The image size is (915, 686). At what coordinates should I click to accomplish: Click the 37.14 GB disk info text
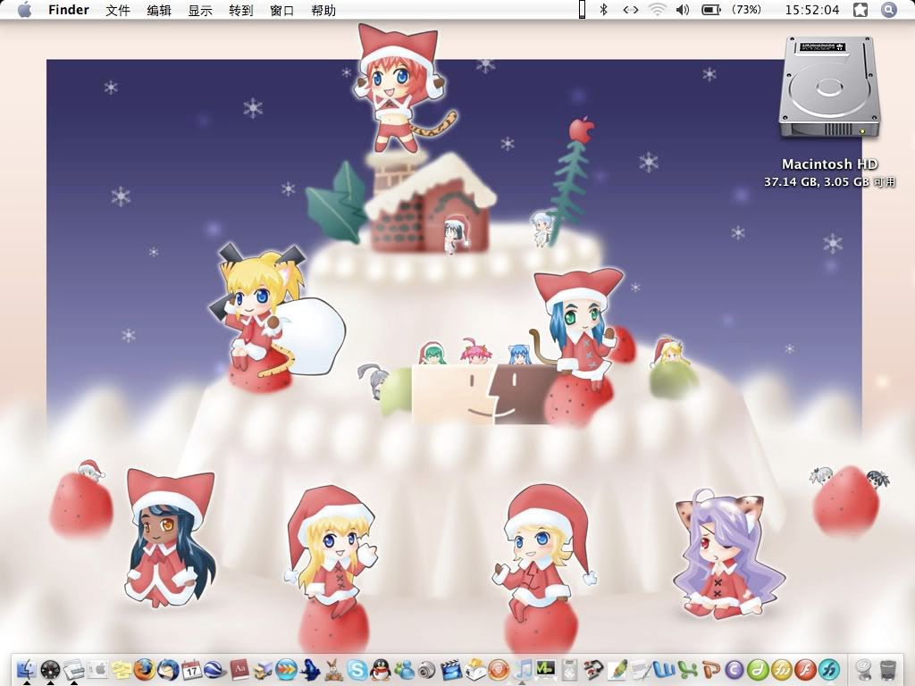tap(829, 181)
